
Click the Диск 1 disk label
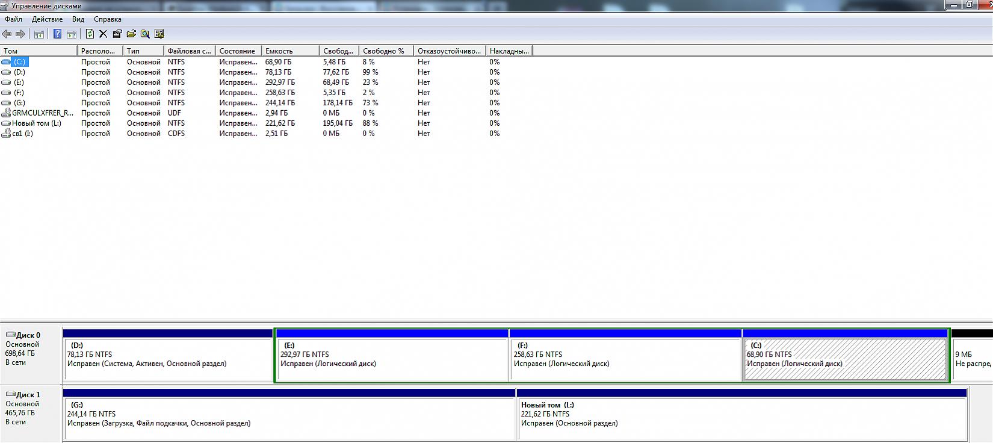pos(28,395)
